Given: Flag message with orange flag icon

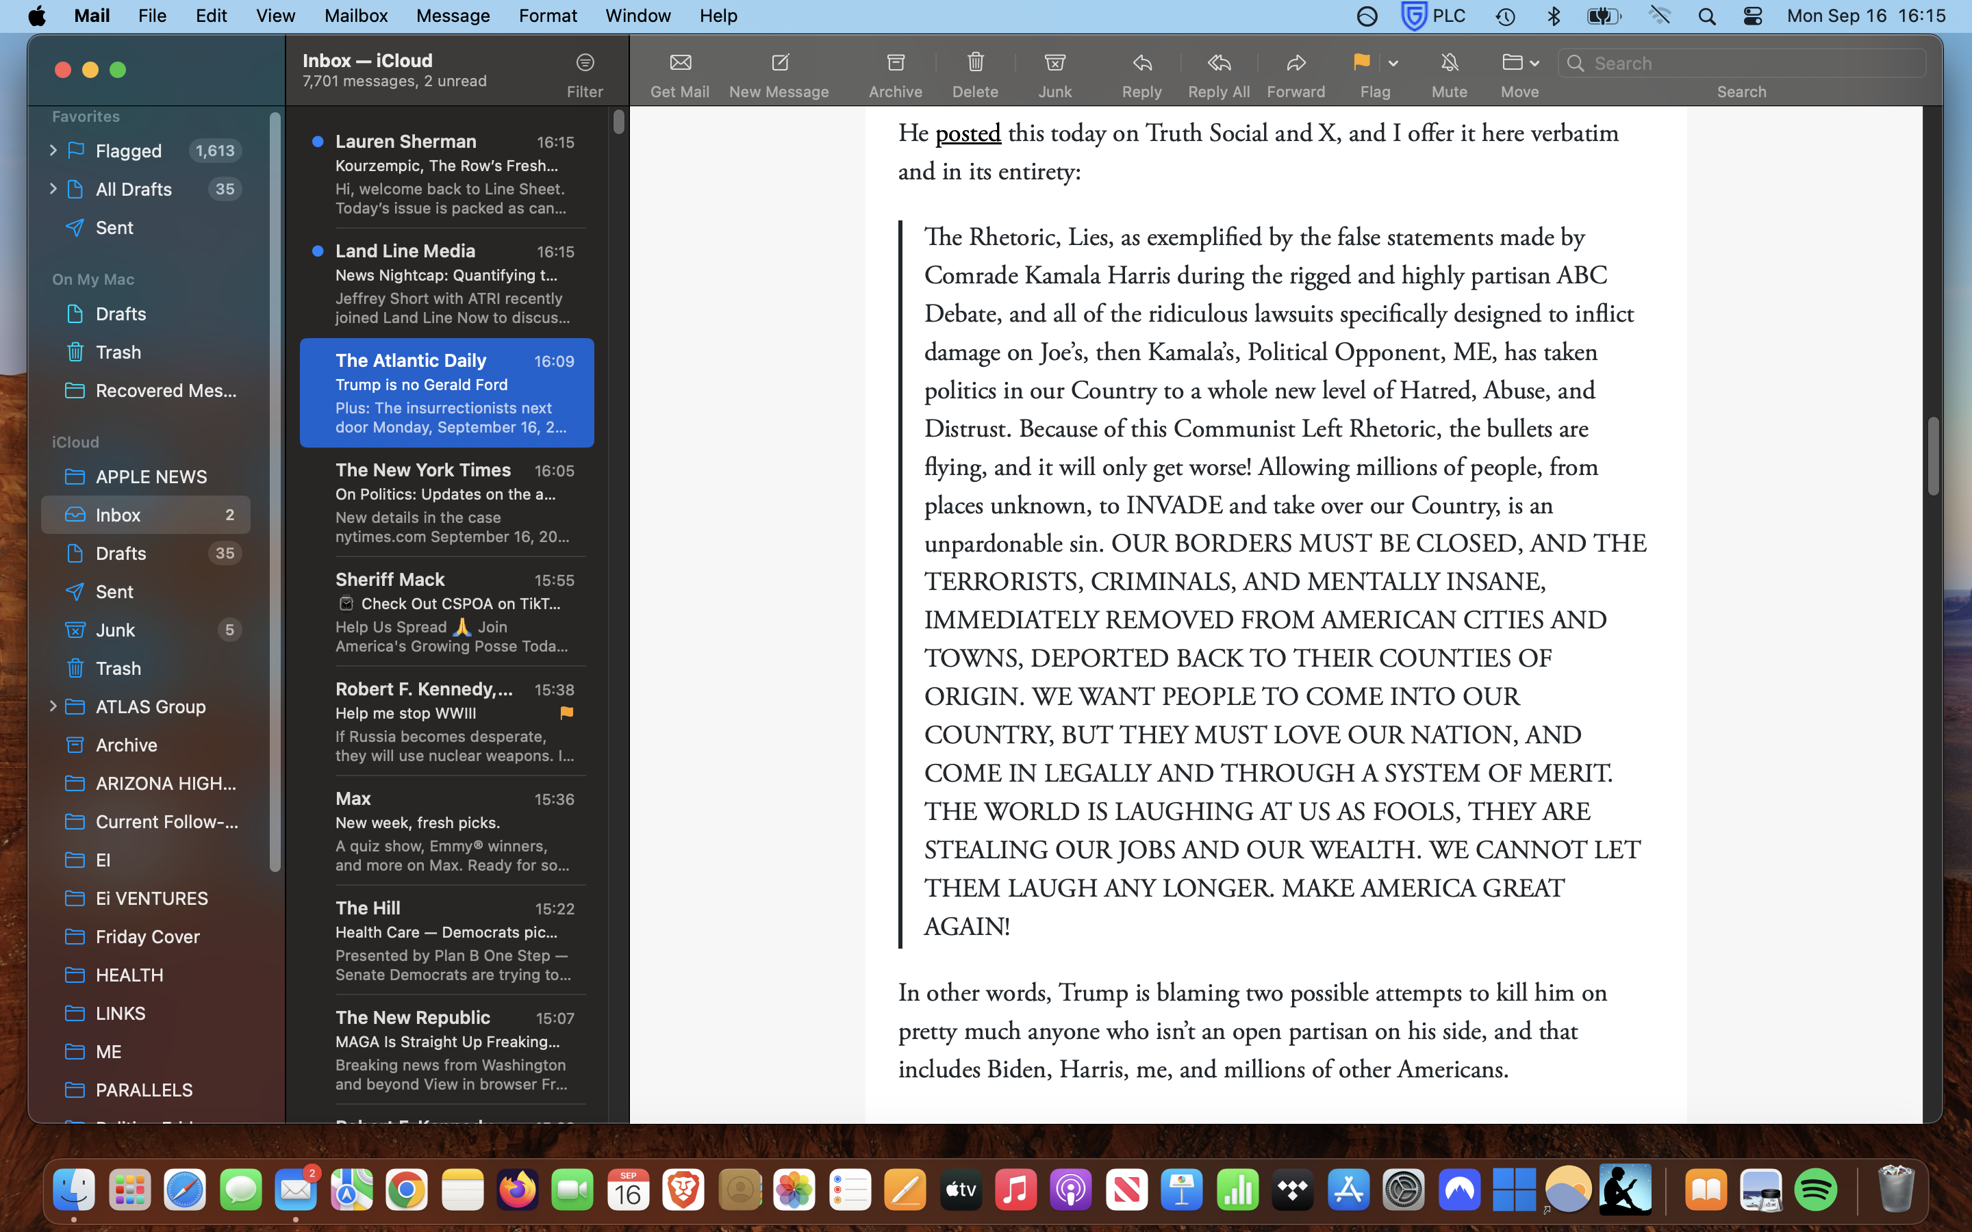Looking at the screenshot, I should (1361, 63).
